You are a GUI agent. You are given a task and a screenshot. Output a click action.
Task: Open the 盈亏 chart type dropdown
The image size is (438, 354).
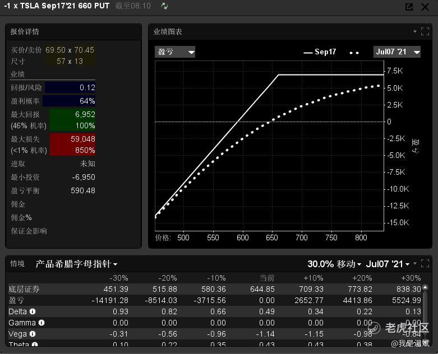175,52
